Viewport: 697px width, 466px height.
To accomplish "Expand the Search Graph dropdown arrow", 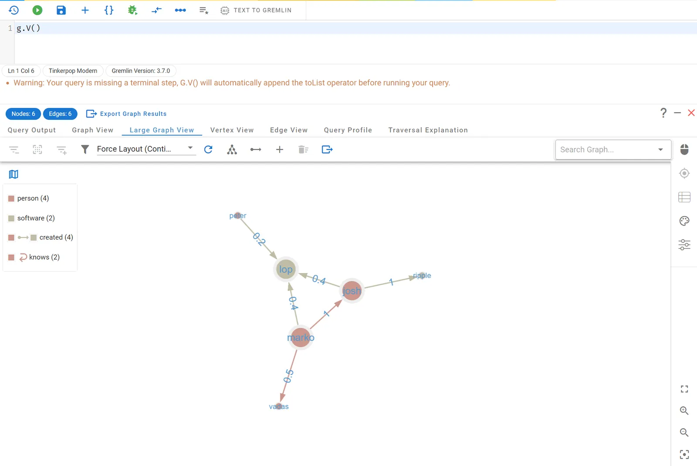I will click(x=660, y=149).
